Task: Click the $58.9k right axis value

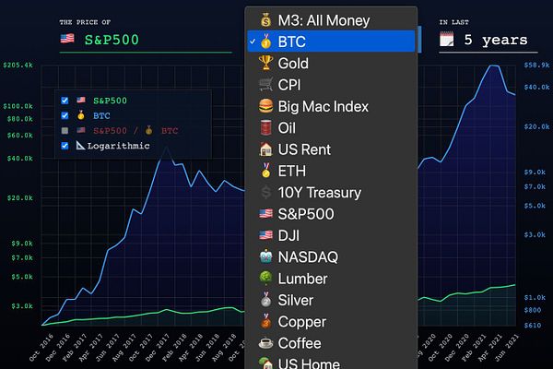Action: tap(536, 65)
